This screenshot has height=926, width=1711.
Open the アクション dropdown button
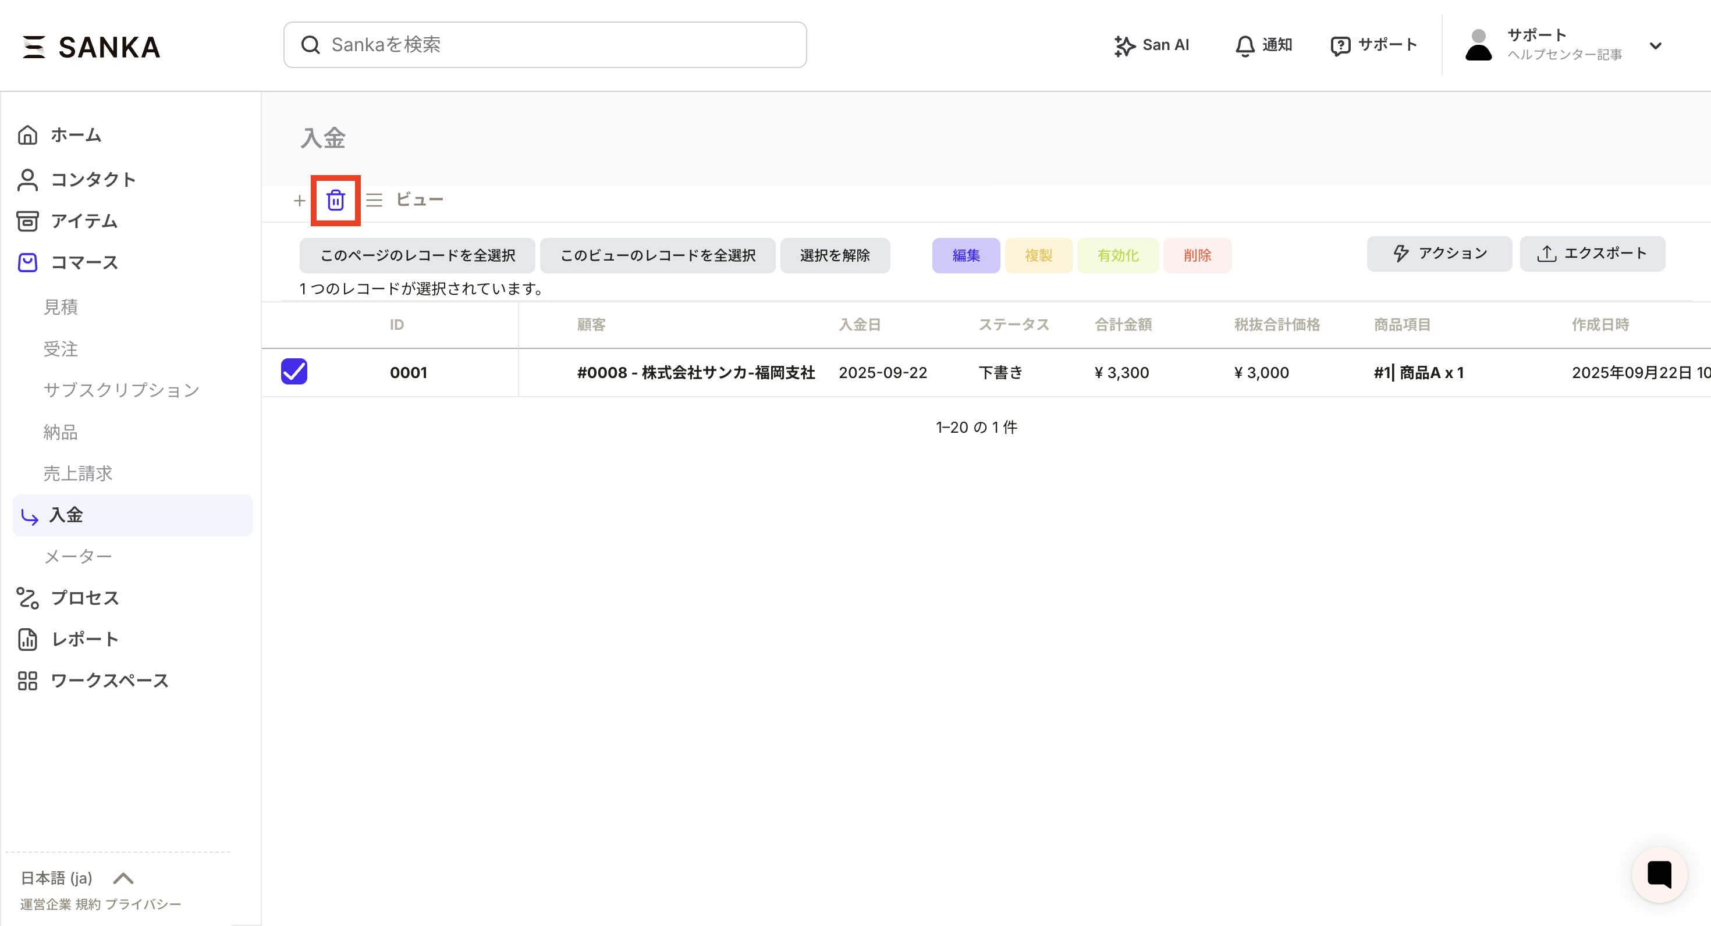click(x=1439, y=254)
